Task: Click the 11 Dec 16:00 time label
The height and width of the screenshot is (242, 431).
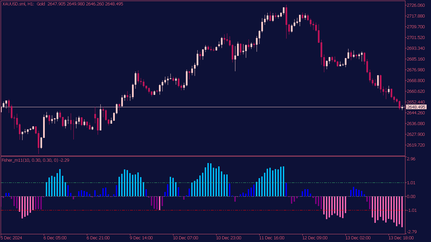Action: pyautogui.click(x=272, y=238)
